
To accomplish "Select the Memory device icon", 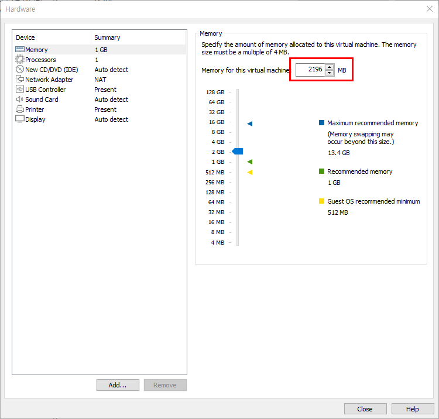I will coord(19,50).
